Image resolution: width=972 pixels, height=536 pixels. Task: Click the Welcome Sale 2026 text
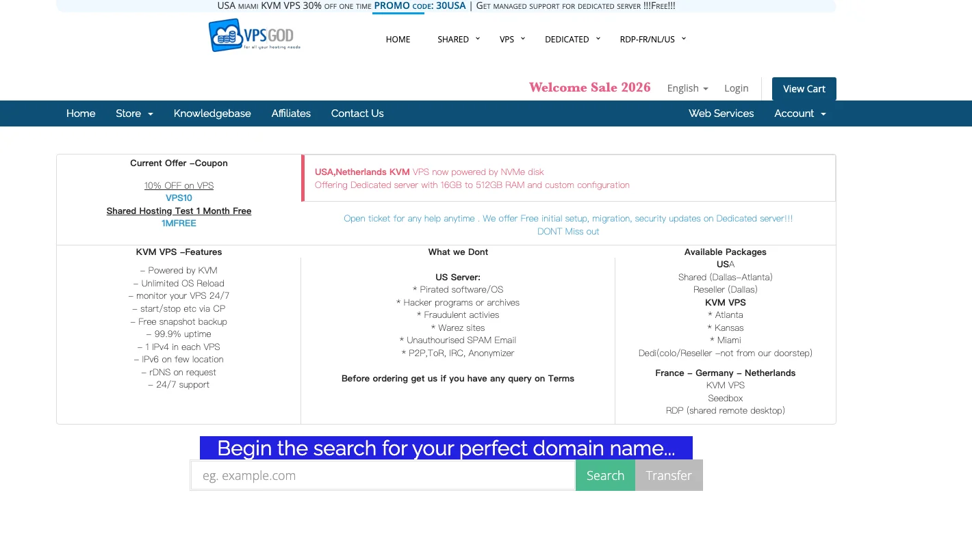pos(589,88)
